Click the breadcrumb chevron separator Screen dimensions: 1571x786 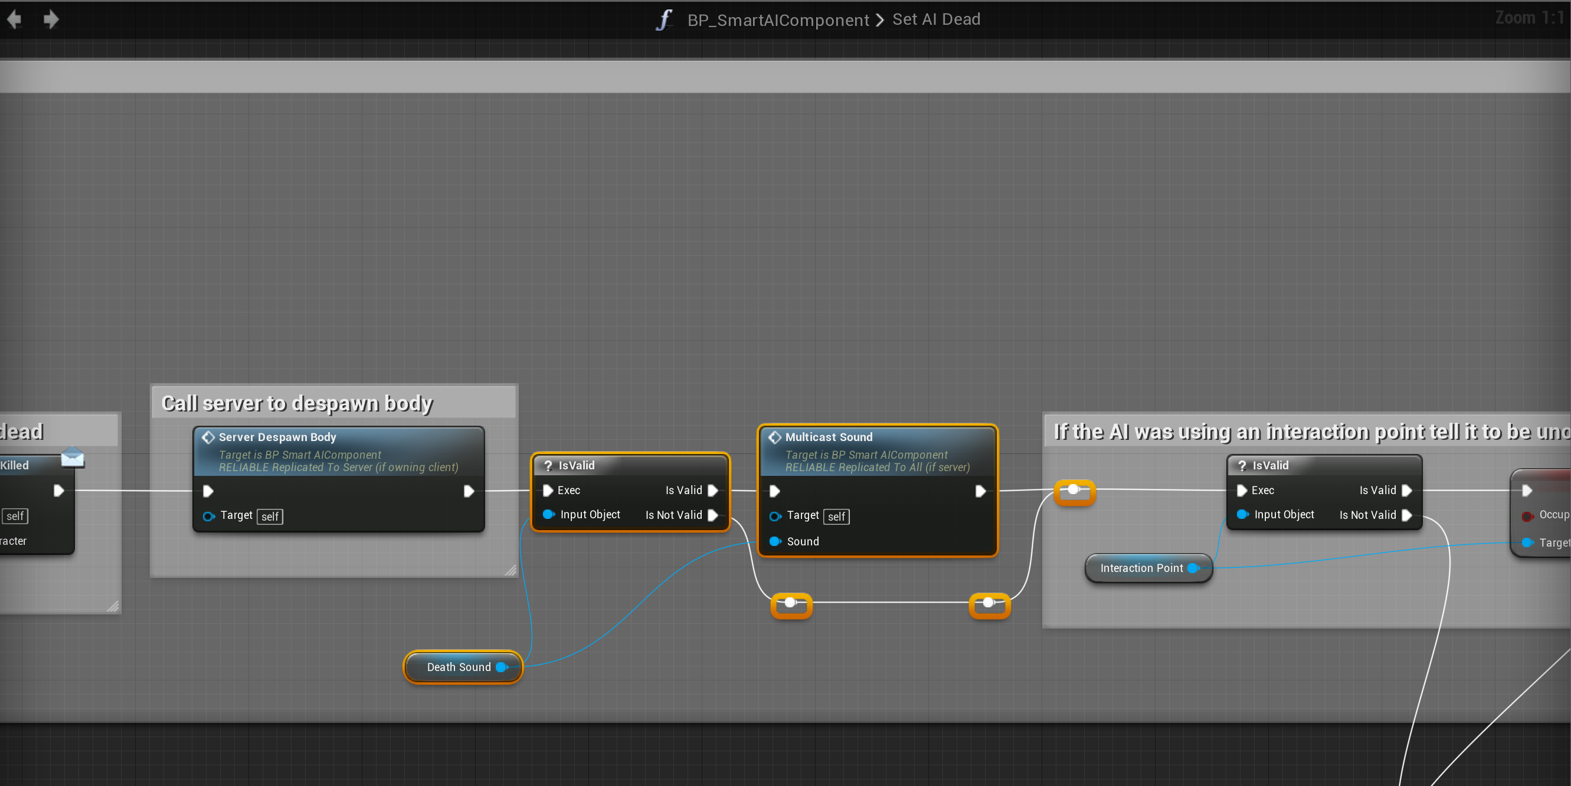879,20
